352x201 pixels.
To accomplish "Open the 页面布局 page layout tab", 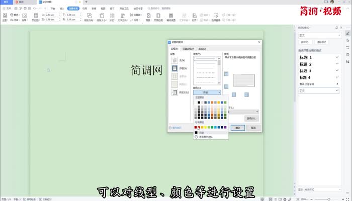I will [x=73, y=9].
